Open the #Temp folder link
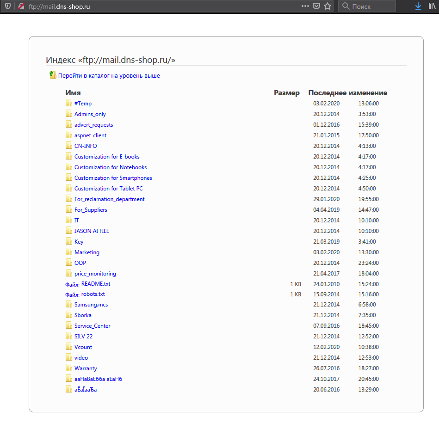The image size is (439, 435). point(83,104)
